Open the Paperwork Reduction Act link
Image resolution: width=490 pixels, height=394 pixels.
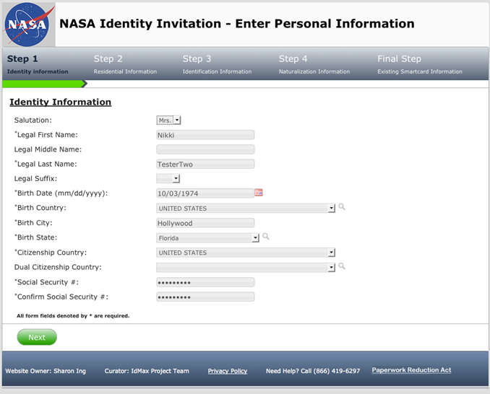[x=411, y=370]
